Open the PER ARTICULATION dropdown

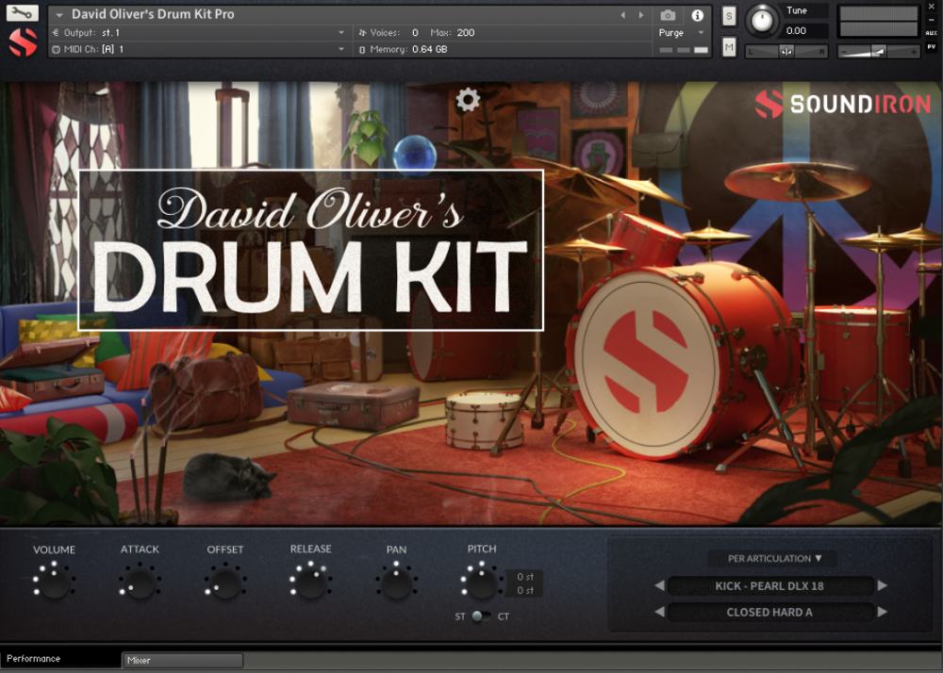click(x=771, y=558)
